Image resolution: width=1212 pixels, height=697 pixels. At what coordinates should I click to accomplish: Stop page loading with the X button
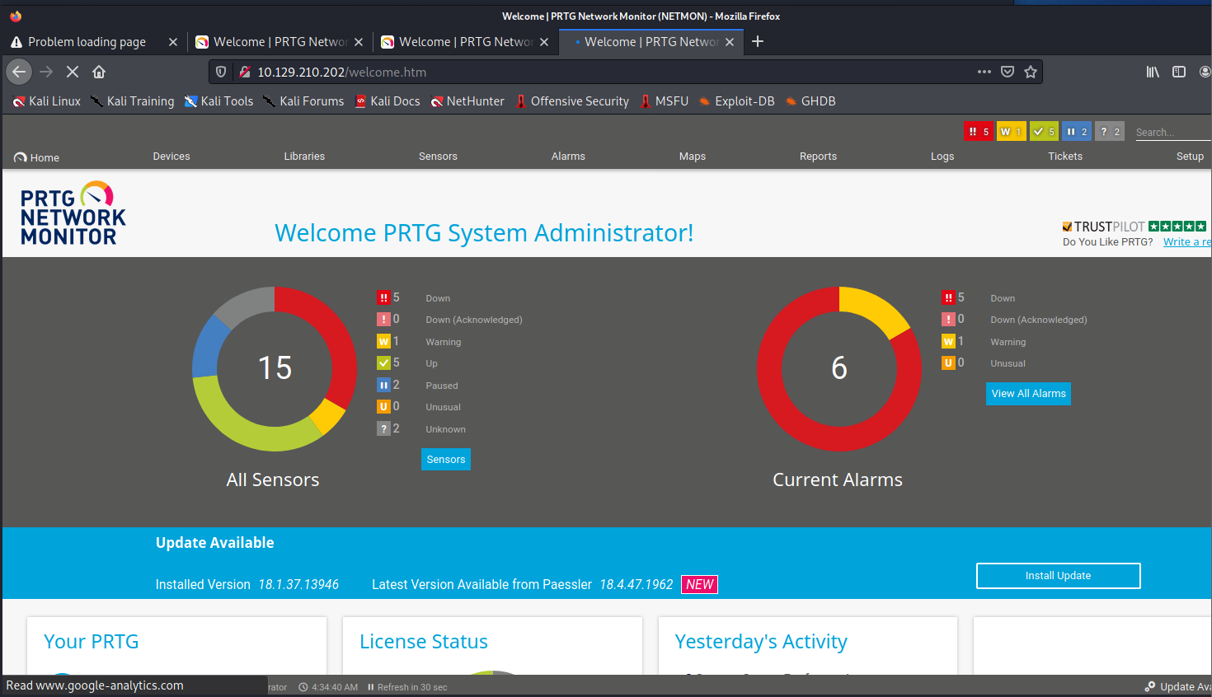(73, 73)
